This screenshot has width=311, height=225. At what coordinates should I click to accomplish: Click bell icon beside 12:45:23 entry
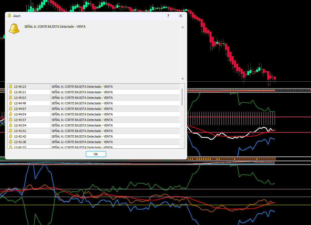click(11, 87)
